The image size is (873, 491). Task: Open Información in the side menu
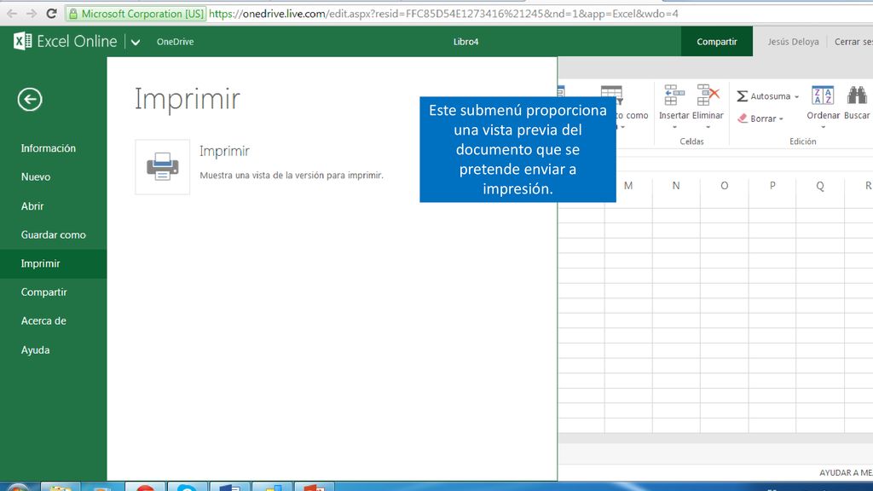coord(49,148)
